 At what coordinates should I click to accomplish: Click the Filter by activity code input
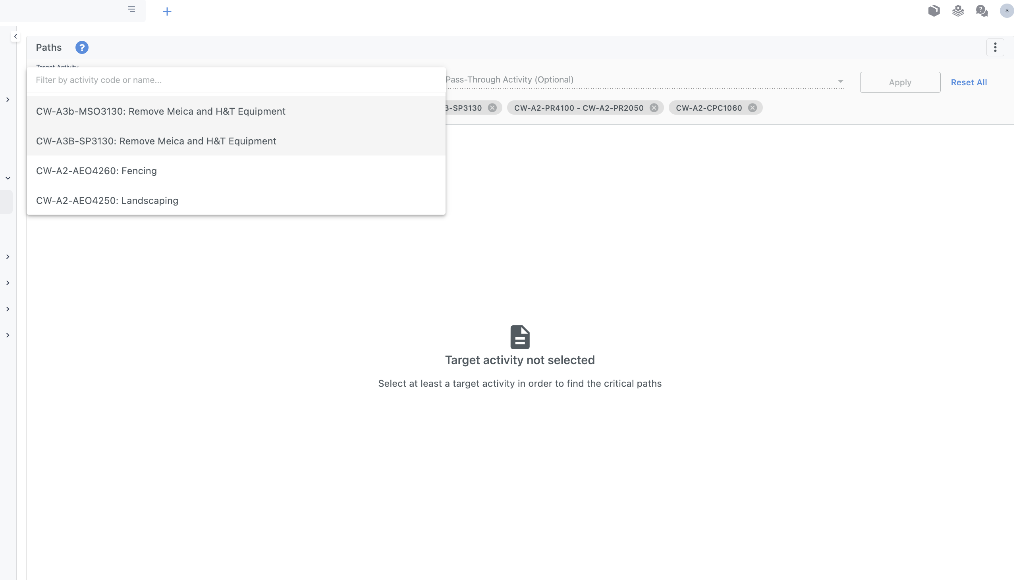(235, 80)
